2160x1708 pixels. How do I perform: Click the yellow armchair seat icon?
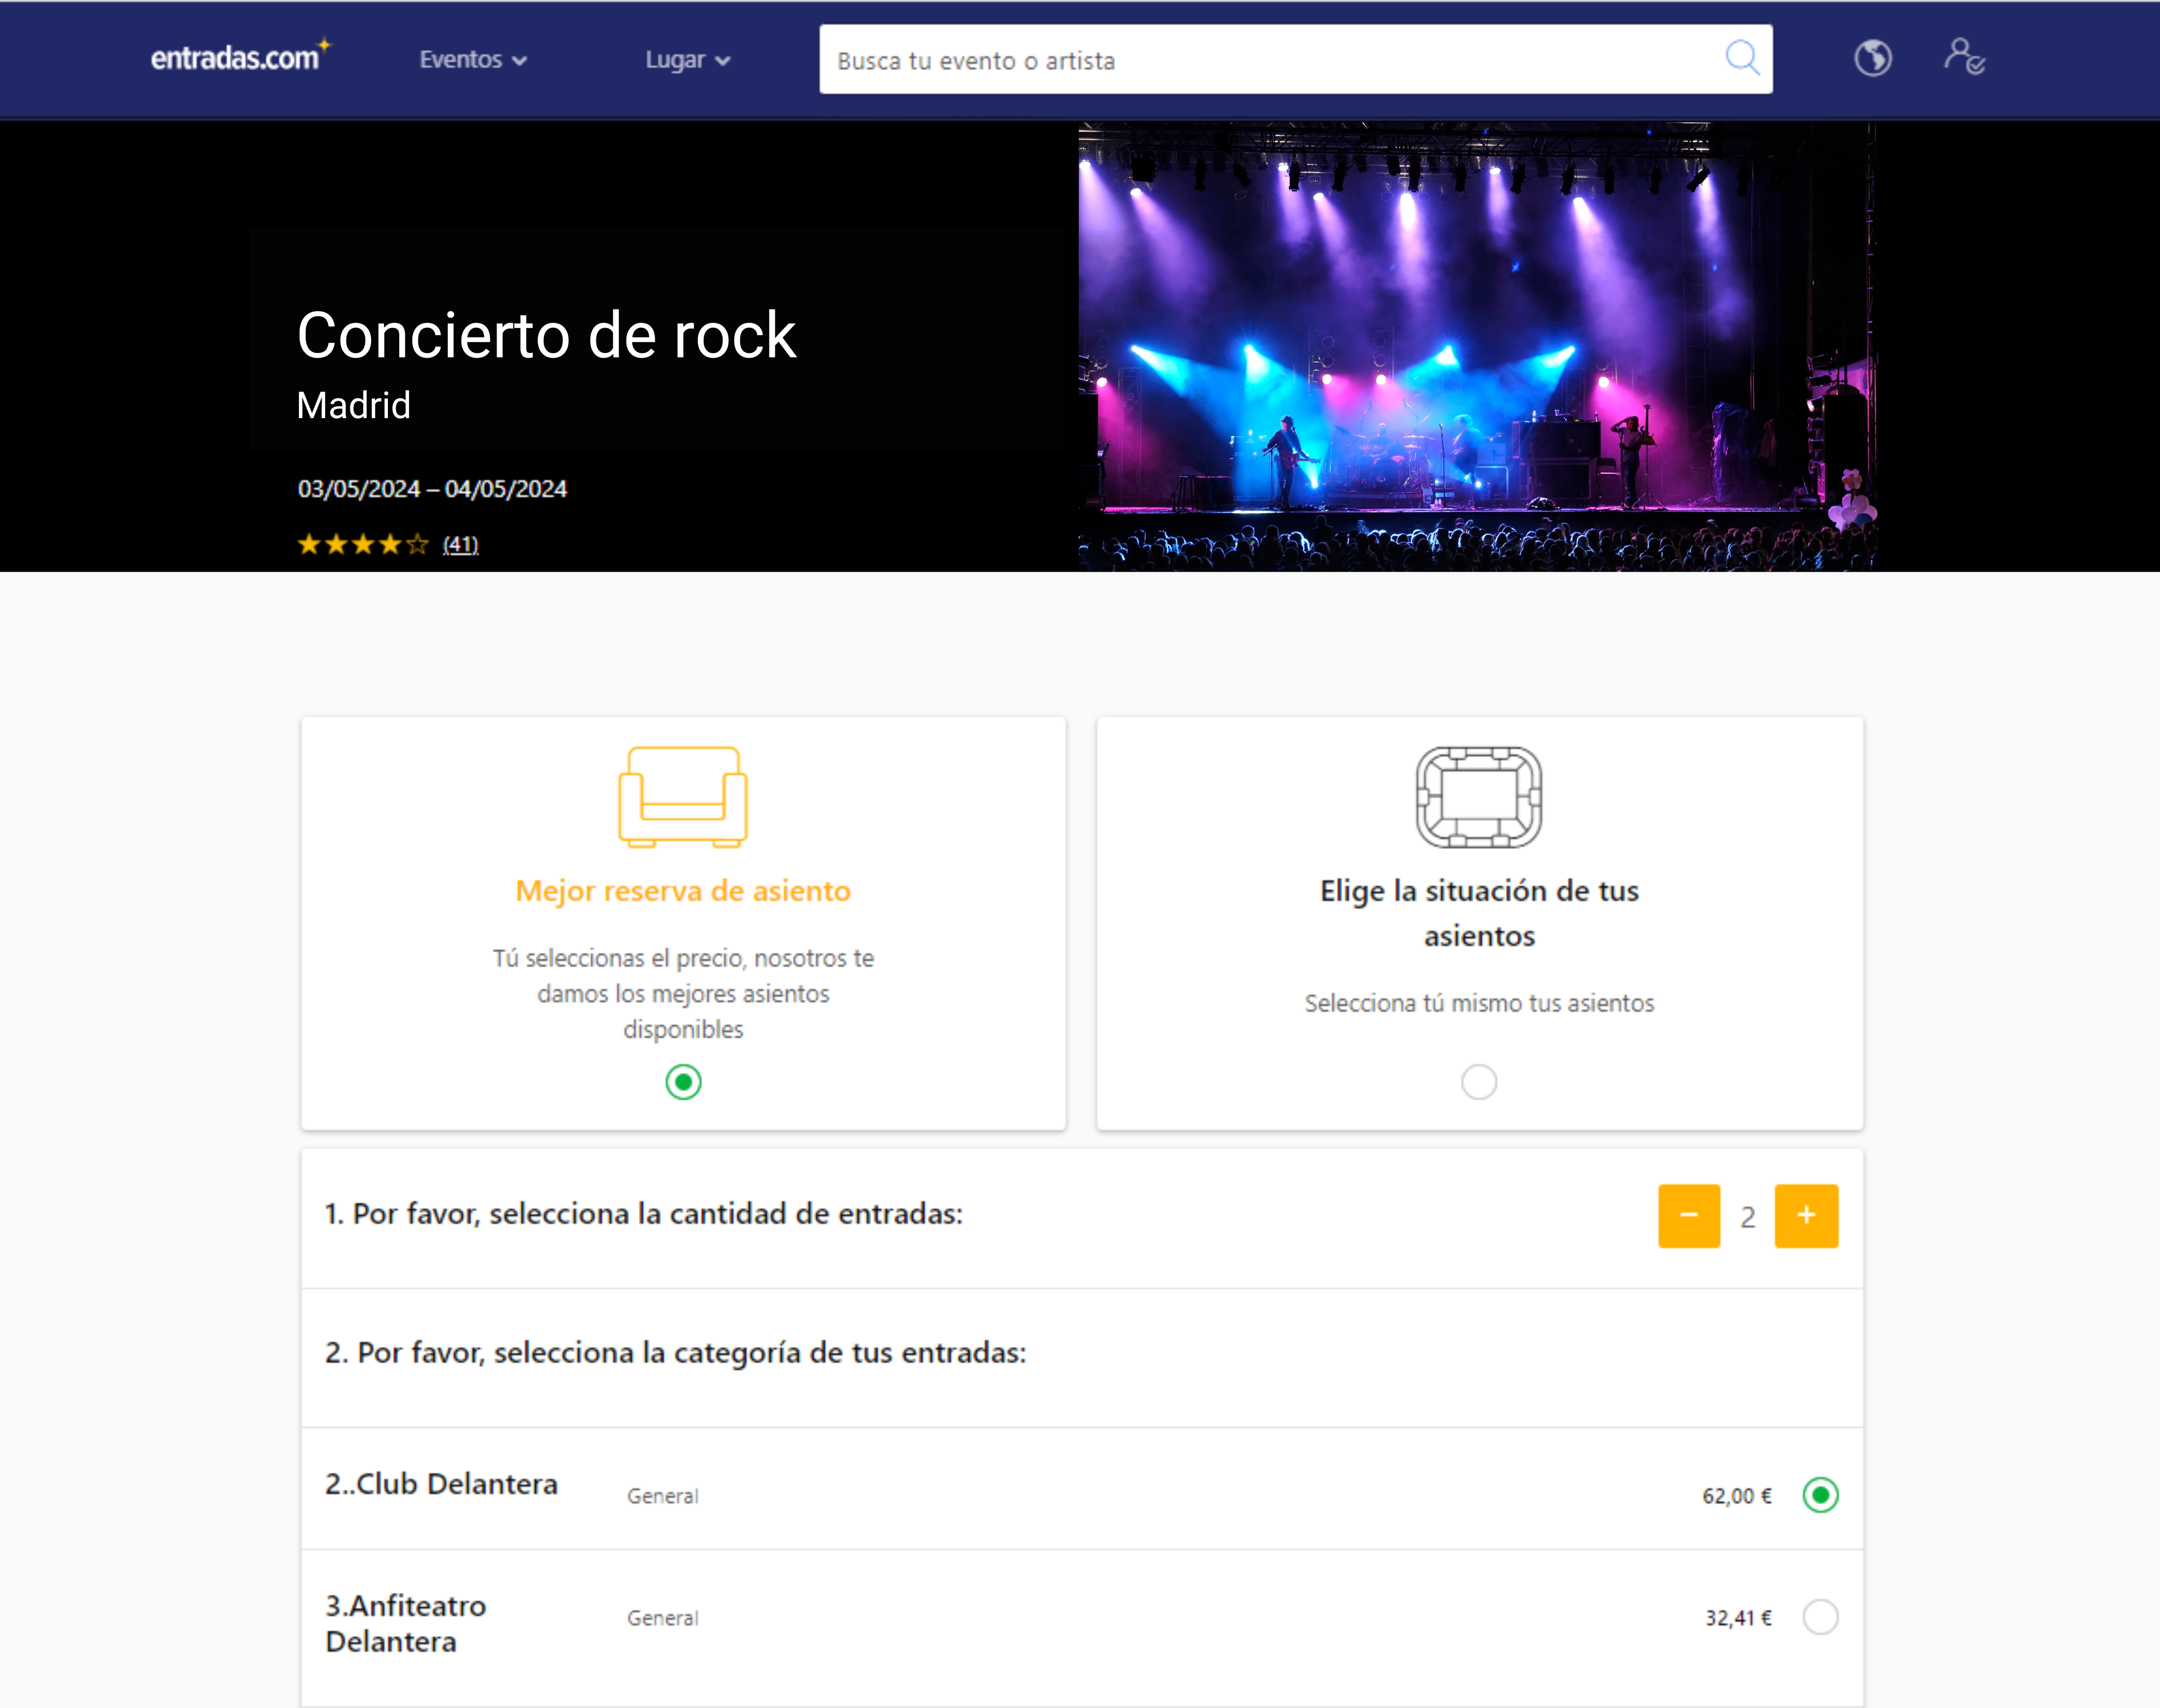pyautogui.click(x=683, y=797)
